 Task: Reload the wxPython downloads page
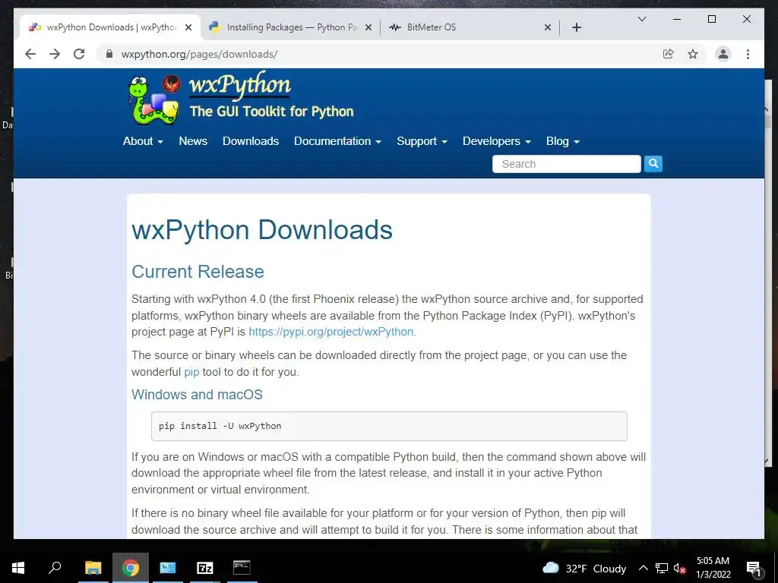click(79, 54)
